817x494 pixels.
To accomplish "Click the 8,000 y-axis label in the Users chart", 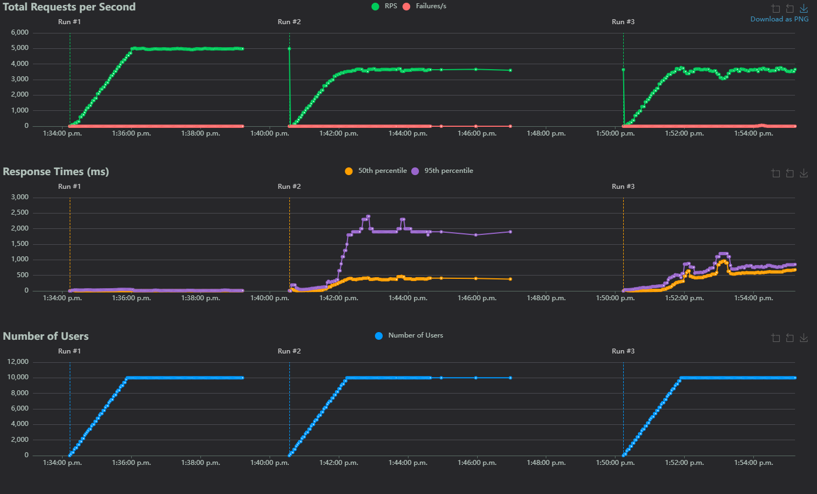I will tap(20, 393).
